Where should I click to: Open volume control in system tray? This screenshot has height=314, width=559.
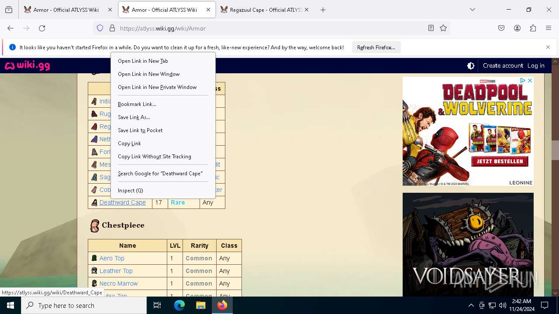pos(503,305)
